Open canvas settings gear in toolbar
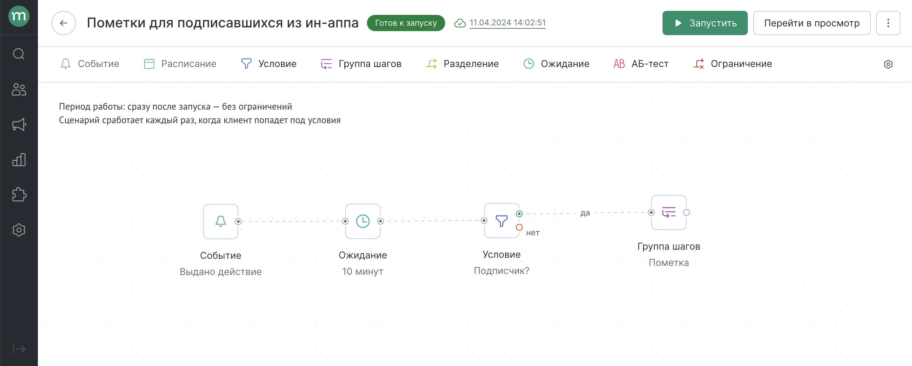 pyautogui.click(x=888, y=64)
